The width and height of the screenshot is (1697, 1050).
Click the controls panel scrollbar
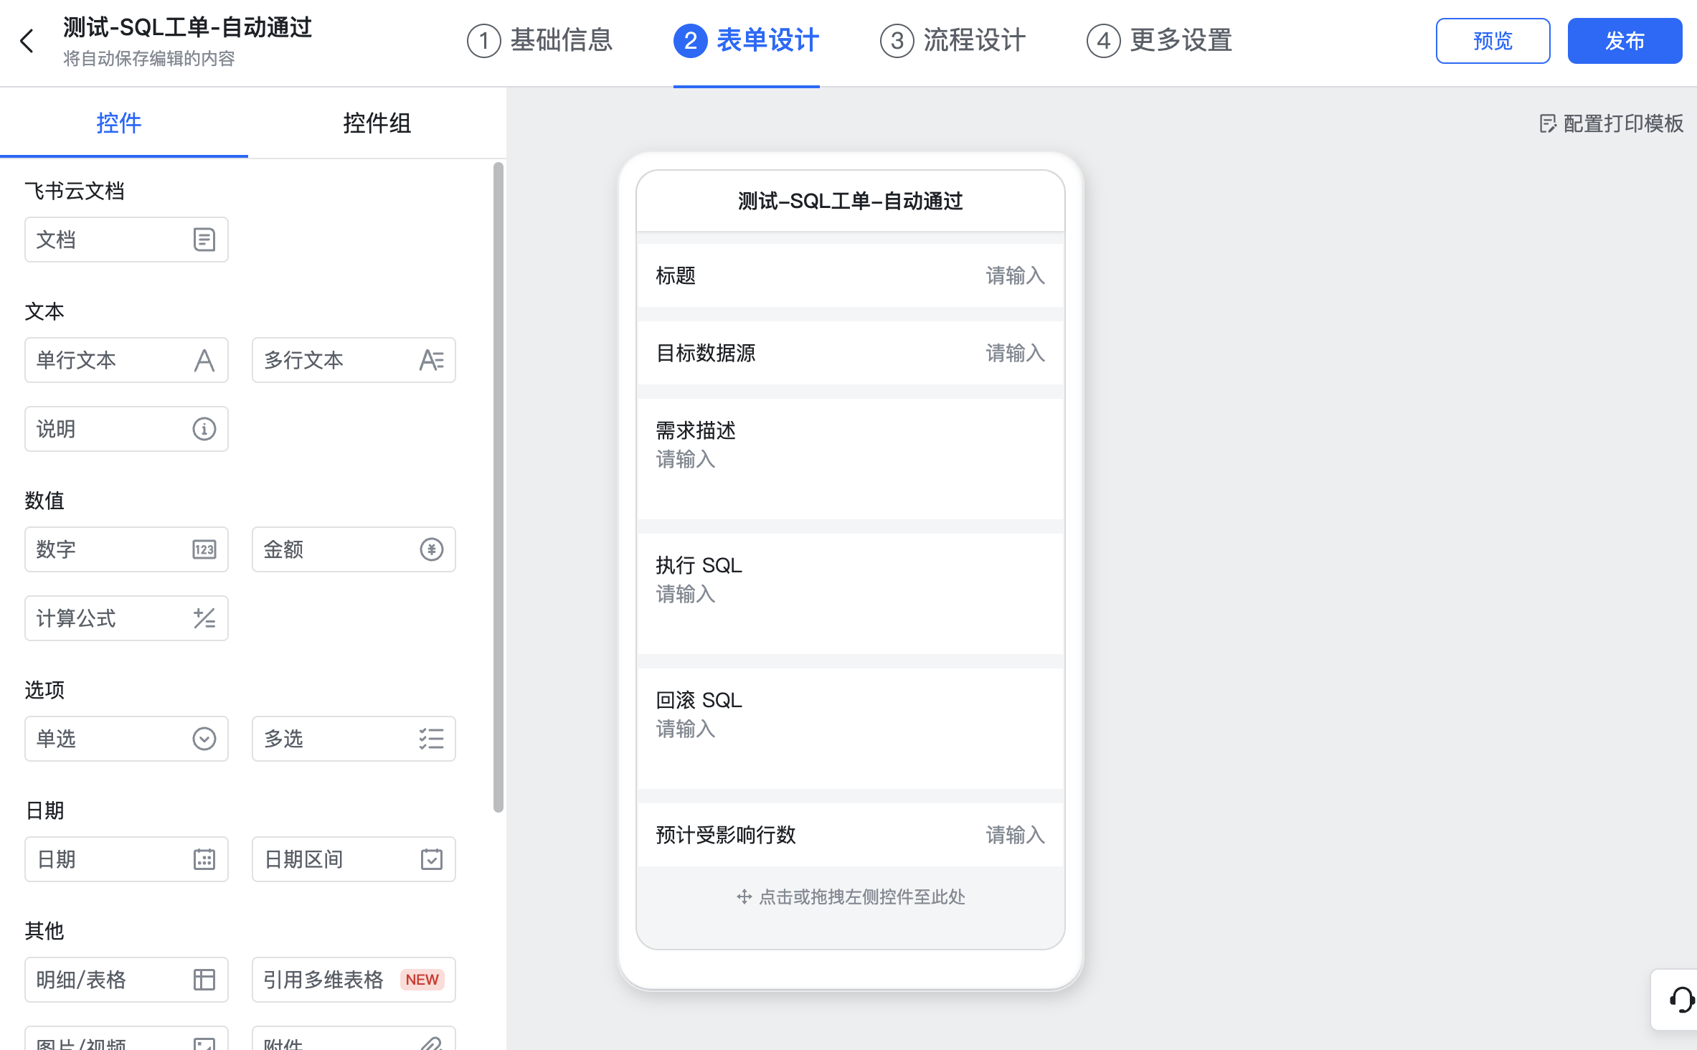point(498,488)
